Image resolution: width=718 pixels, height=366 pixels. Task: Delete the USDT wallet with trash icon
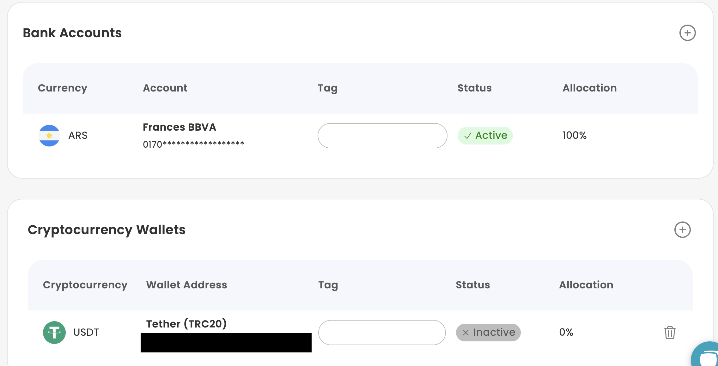(x=670, y=333)
